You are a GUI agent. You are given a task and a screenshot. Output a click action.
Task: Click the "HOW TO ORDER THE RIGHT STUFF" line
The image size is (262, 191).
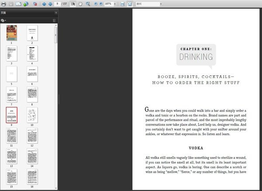click(196, 83)
